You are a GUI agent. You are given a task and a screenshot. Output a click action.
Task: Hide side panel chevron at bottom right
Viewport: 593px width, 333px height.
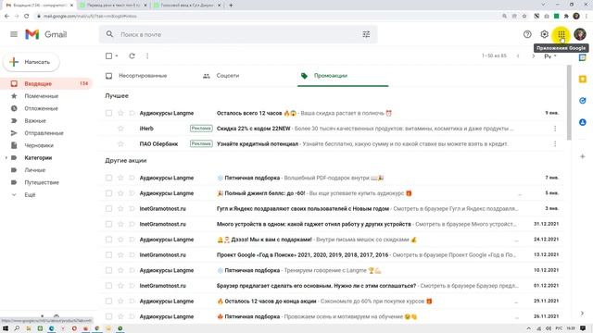[583, 313]
